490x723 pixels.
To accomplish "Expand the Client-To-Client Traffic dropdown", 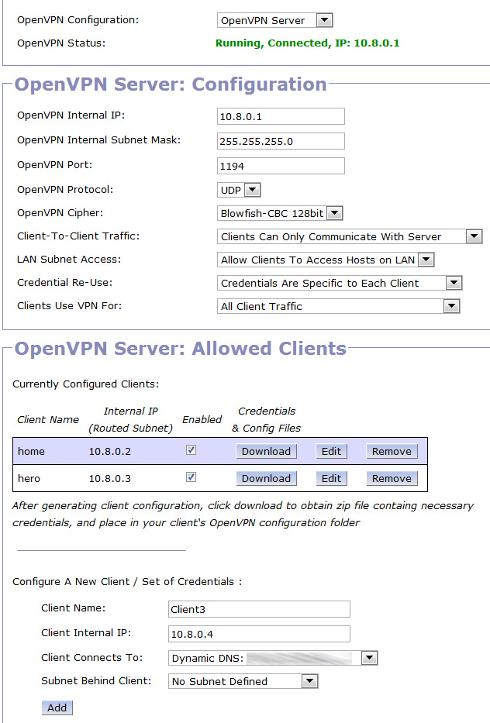I will [x=350, y=236].
